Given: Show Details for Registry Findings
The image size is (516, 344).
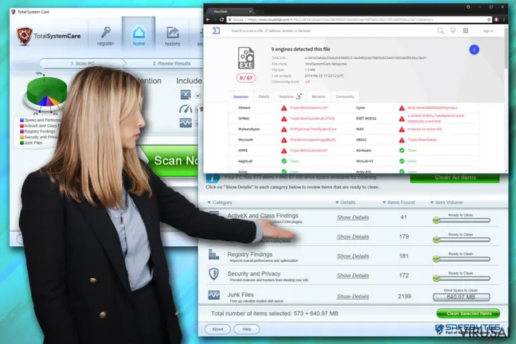Looking at the screenshot, I should pos(353,256).
